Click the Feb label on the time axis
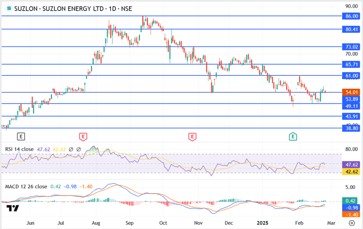Screen dimensions: 363x229 pos(299,223)
